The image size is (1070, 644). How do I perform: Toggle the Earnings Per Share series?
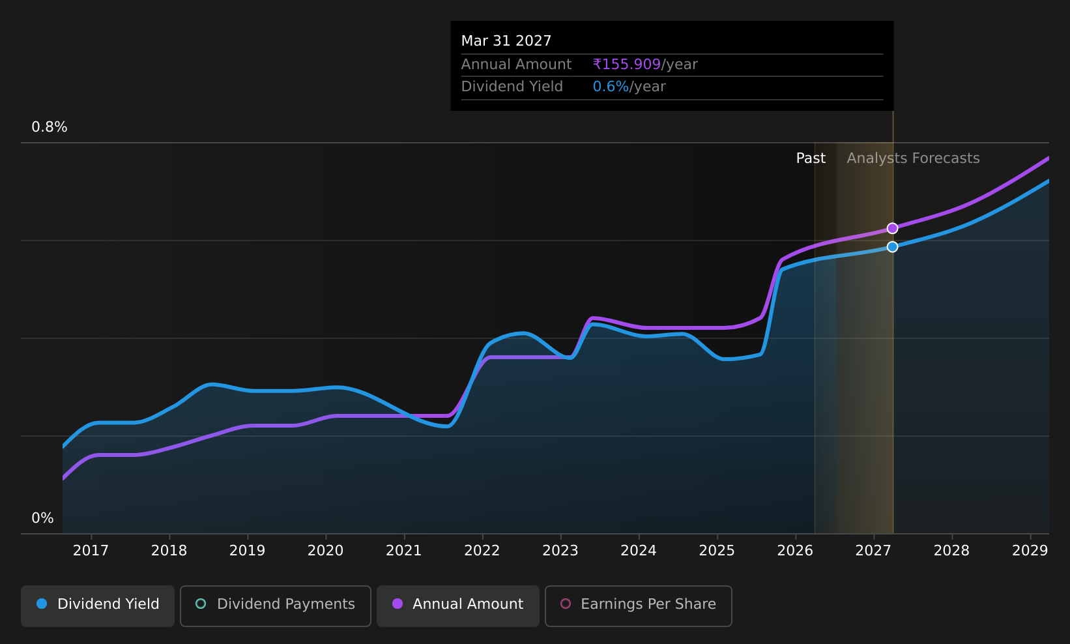pos(639,606)
